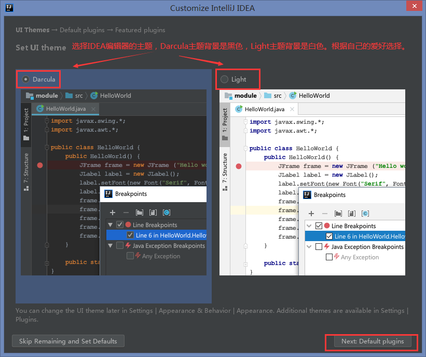
Task: Click the red breakpoint dot in Darcula editor gutter
Action: tap(40, 166)
